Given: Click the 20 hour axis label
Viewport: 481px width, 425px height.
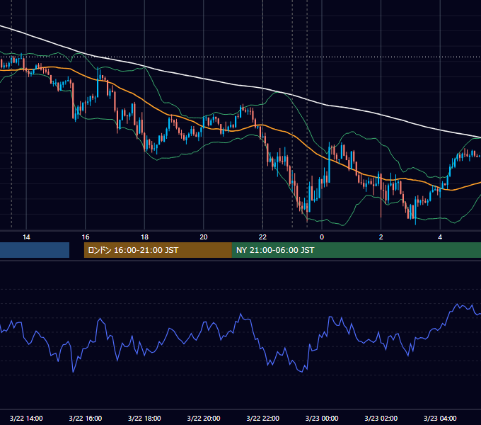Looking at the screenshot, I should point(204,237).
